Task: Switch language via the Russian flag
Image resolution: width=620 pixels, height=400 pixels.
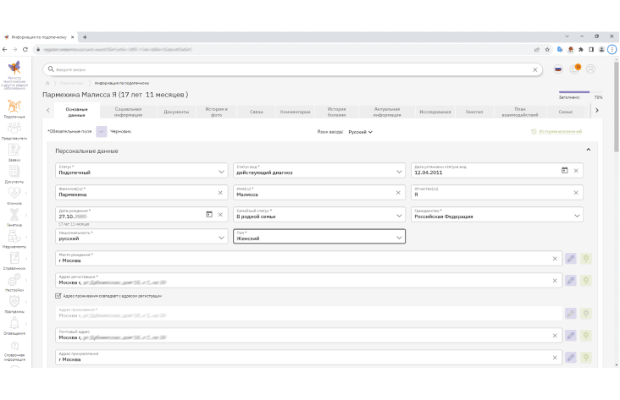Action: click(558, 69)
